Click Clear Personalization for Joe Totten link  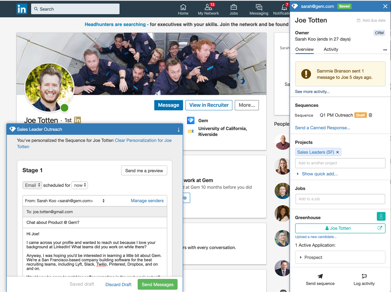pos(94,143)
